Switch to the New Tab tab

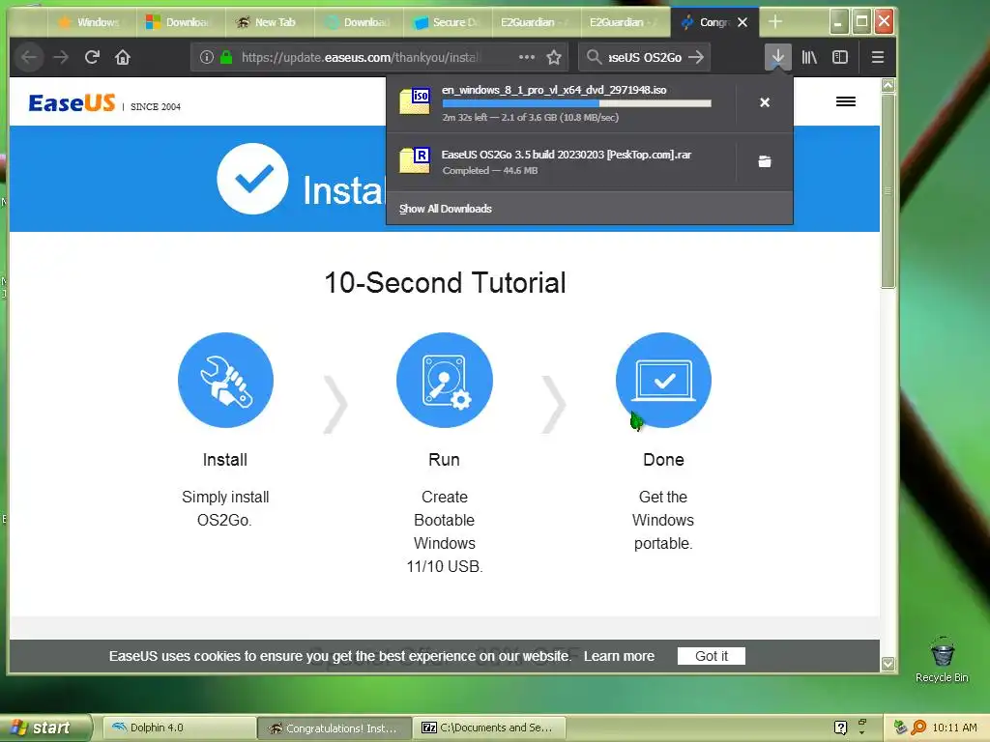(269, 23)
